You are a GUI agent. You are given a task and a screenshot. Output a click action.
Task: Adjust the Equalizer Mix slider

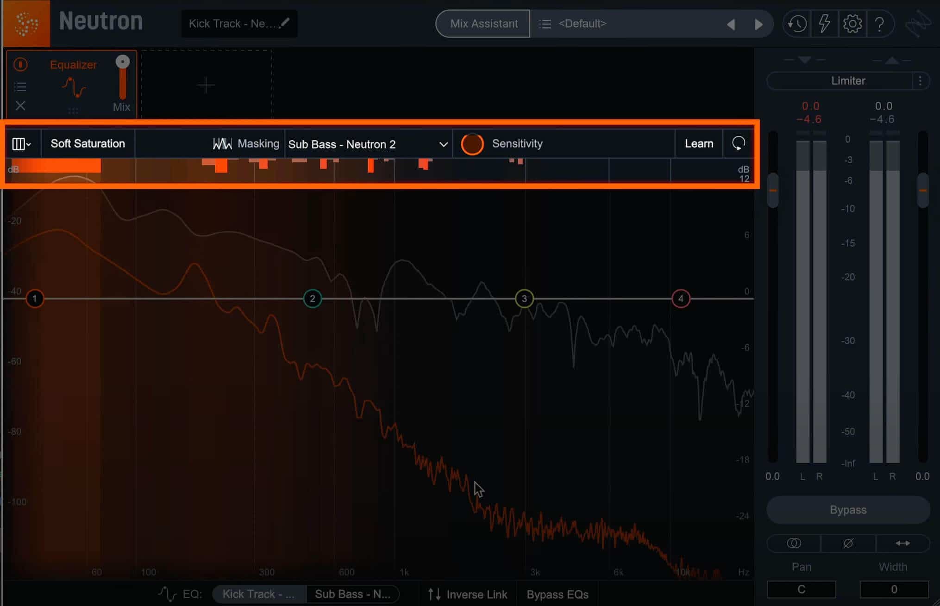pyautogui.click(x=123, y=78)
